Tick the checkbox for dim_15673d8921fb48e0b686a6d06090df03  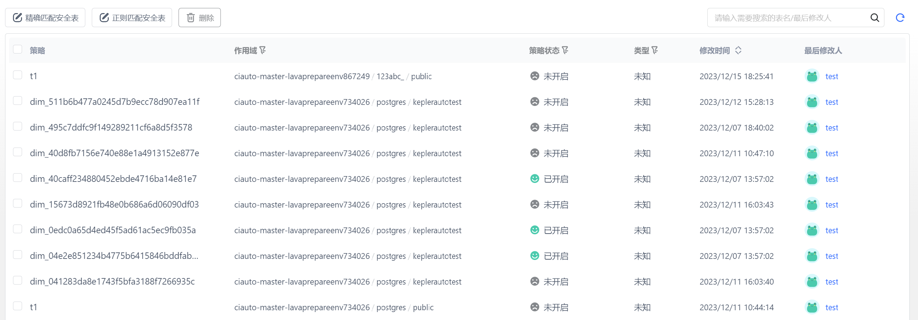point(18,203)
